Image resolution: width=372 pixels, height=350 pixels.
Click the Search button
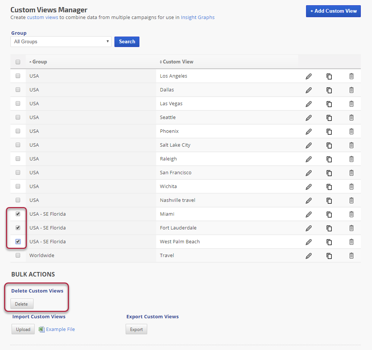pyautogui.click(x=127, y=42)
